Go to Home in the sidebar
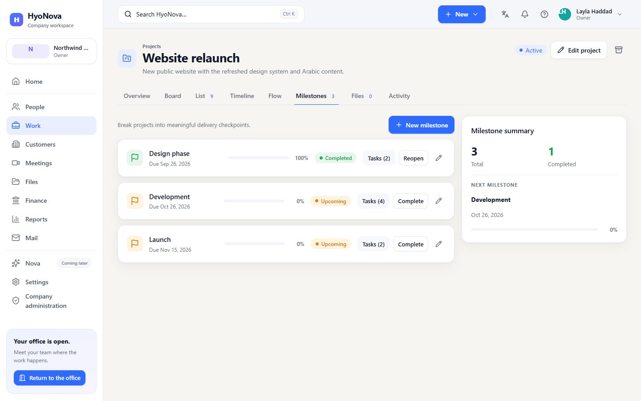This screenshot has height=401, width=641. (x=51, y=82)
